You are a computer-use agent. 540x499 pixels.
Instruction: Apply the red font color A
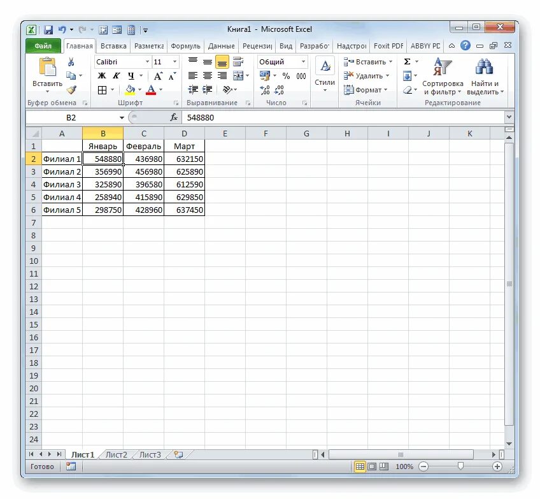click(151, 90)
